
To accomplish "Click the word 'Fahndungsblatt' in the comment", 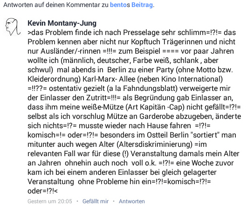I will tap(149, 89).
